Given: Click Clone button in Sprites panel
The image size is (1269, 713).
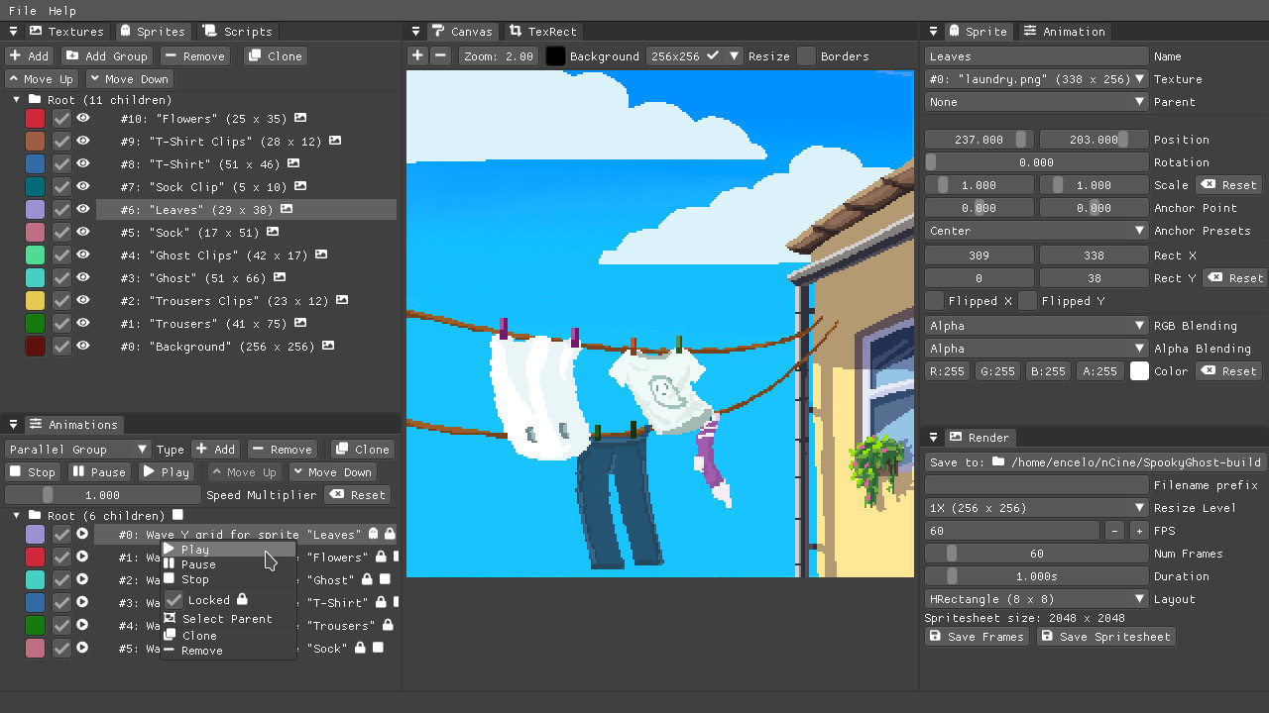Looking at the screenshot, I should coord(276,56).
